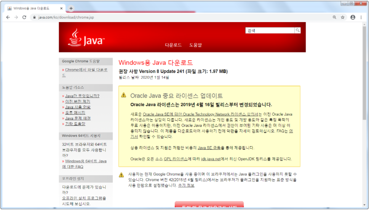Close the Windows용 Java 다운로드 tab
The image size is (369, 210).
[x=61, y=8]
